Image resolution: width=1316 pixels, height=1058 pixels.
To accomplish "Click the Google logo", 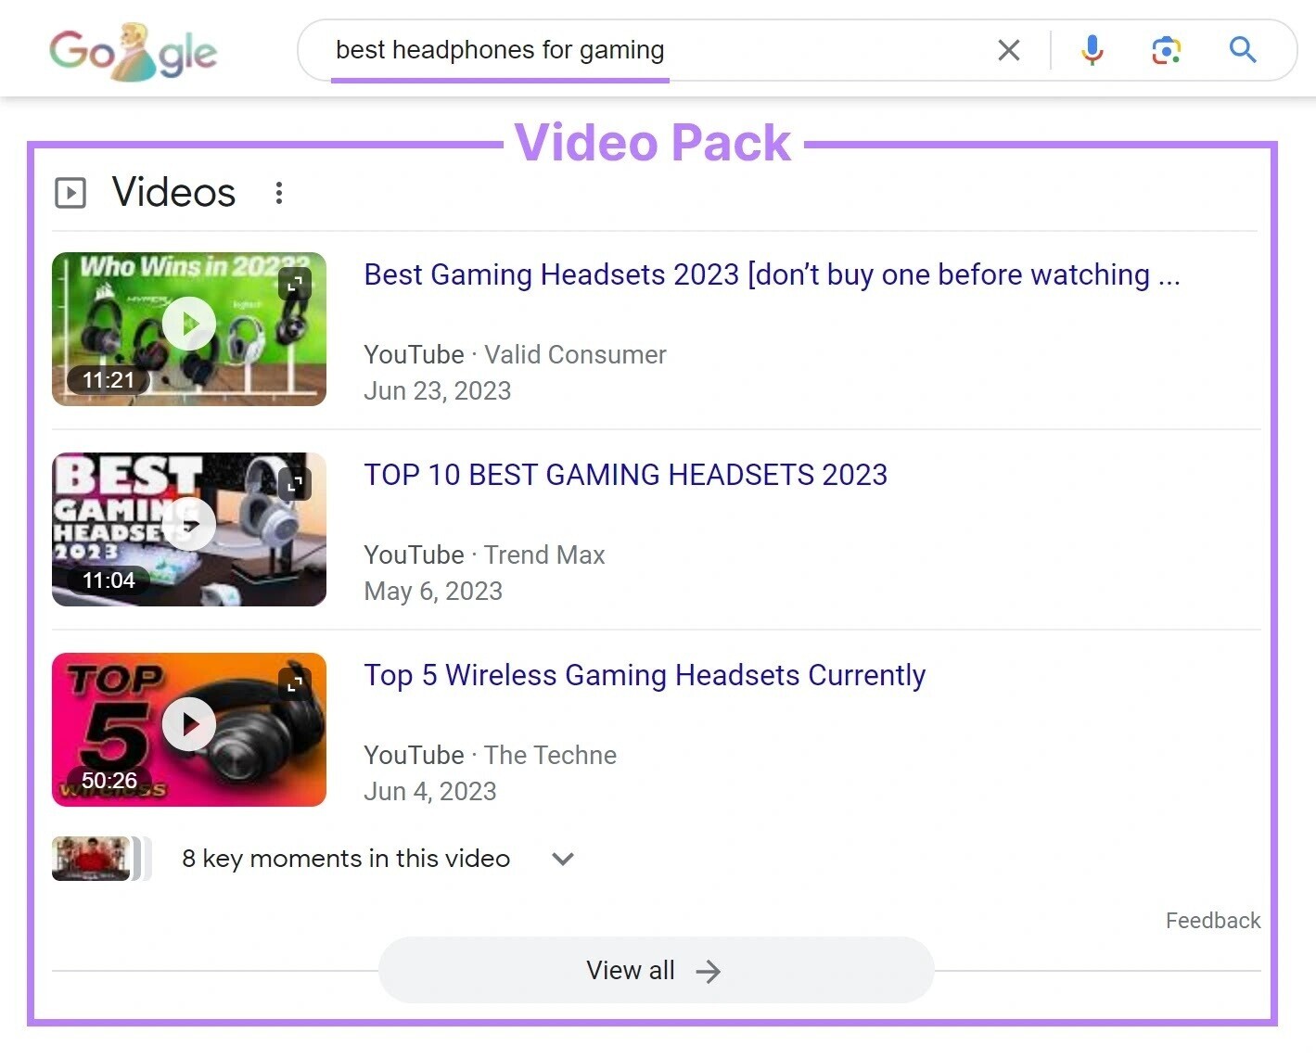I will (x=134, y=52).
